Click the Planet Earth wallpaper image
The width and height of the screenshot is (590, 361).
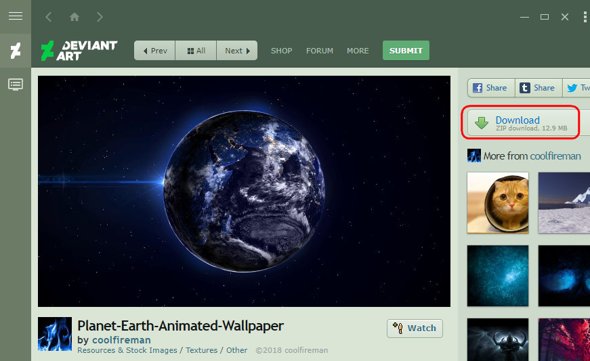[245, 191]
